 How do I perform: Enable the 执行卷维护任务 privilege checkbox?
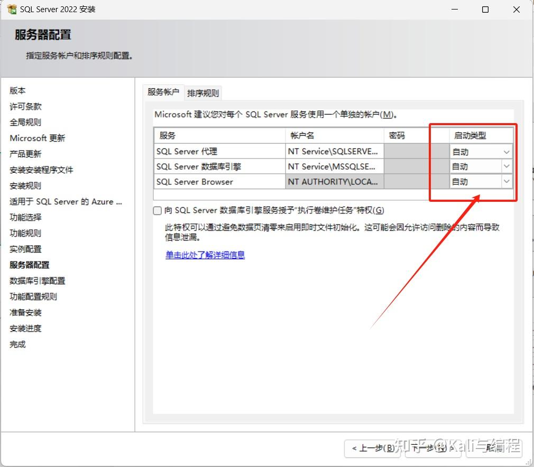click(157, 210)
